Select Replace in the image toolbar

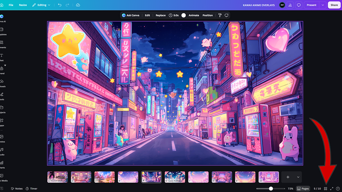pos(161,15)
